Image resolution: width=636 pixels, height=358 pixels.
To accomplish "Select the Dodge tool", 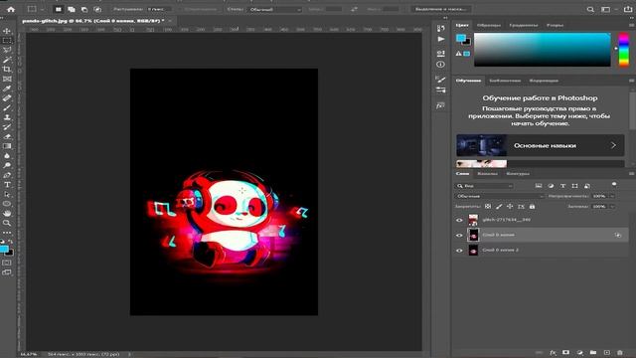I will coord(7,165).
